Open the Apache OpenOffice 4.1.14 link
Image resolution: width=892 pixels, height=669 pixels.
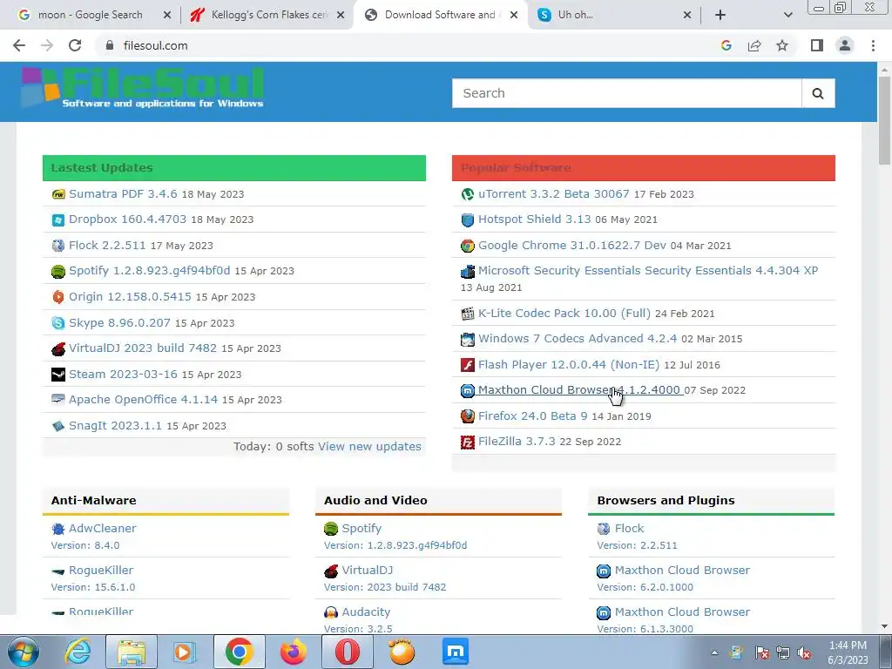coord(144,399)
